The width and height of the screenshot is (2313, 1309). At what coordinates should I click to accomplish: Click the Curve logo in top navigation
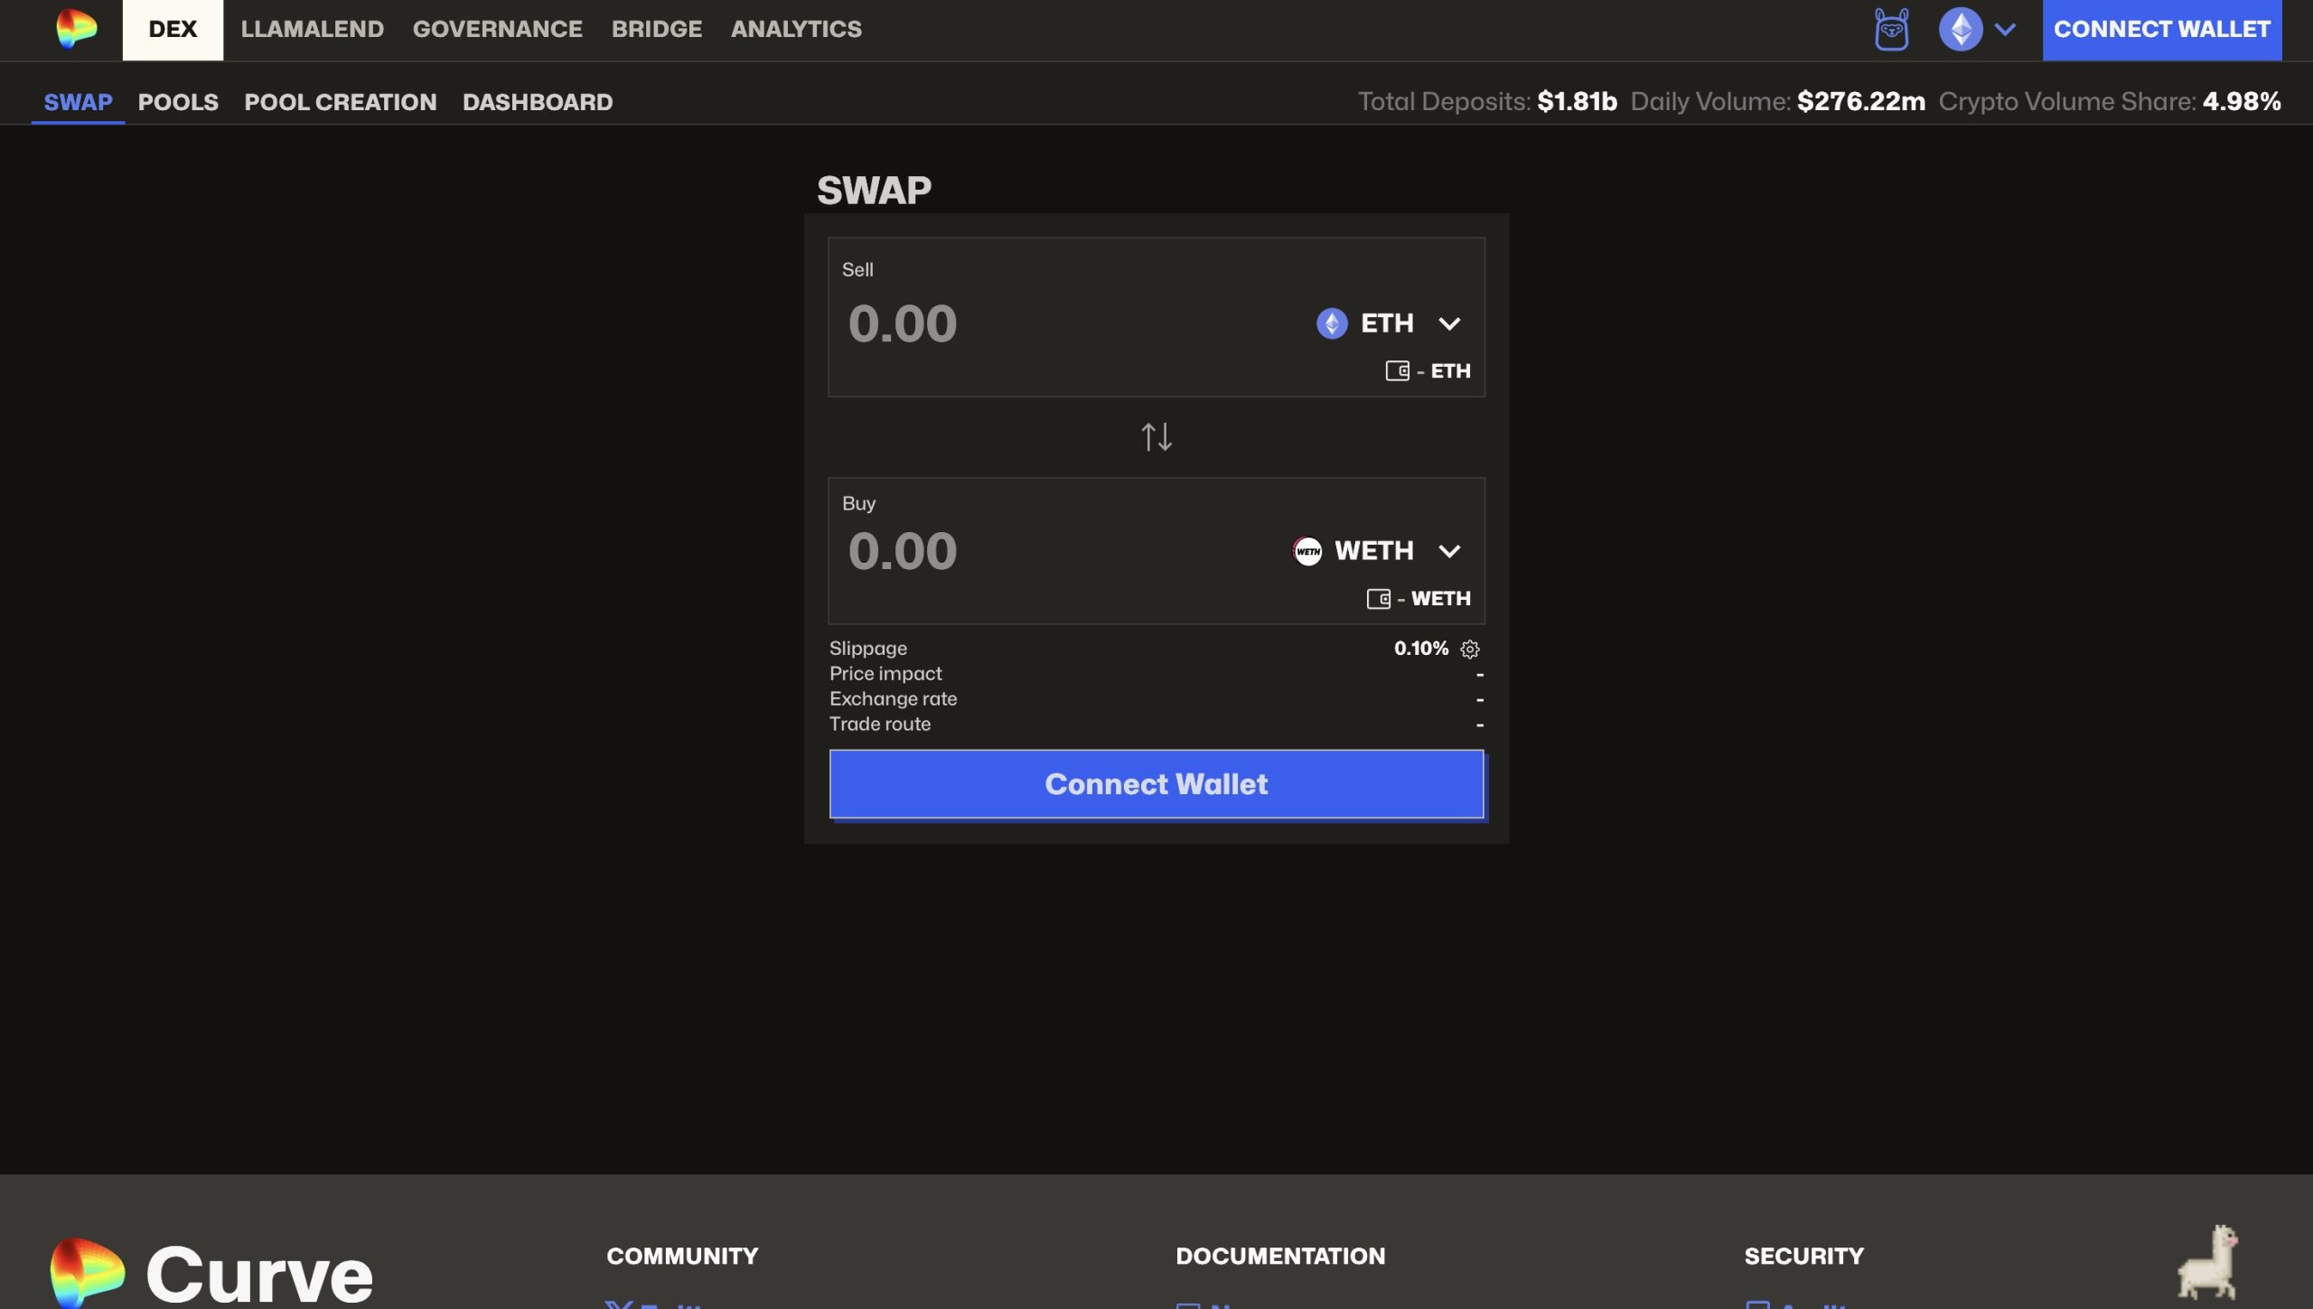point(76,29)
